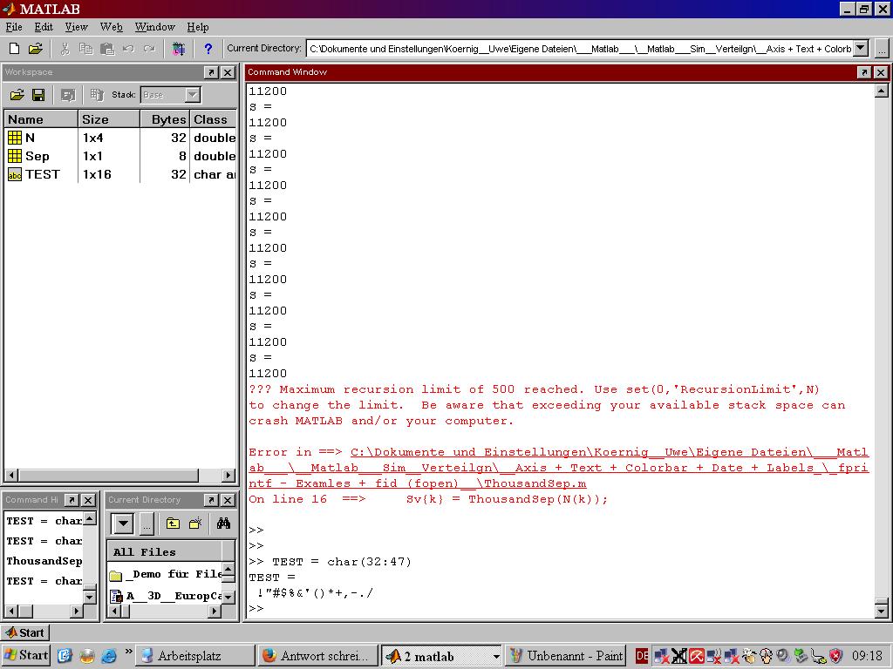
Task: Open the Edit menu
Action: click(44, 27)
